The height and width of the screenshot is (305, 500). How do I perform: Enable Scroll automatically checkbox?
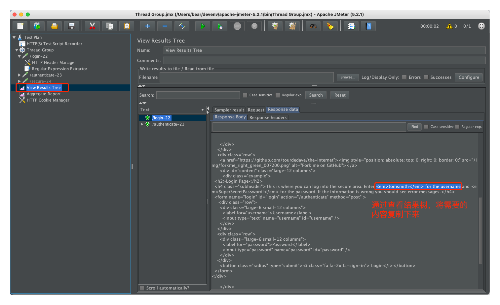(142, 288)
